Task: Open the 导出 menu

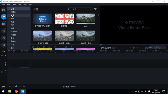Action: click(25, 4)
